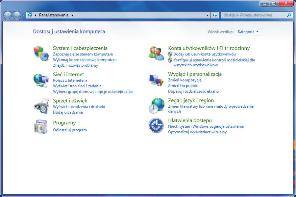Open the Kategoria view dropdown
296x197 pixels.
coord(248,32)
